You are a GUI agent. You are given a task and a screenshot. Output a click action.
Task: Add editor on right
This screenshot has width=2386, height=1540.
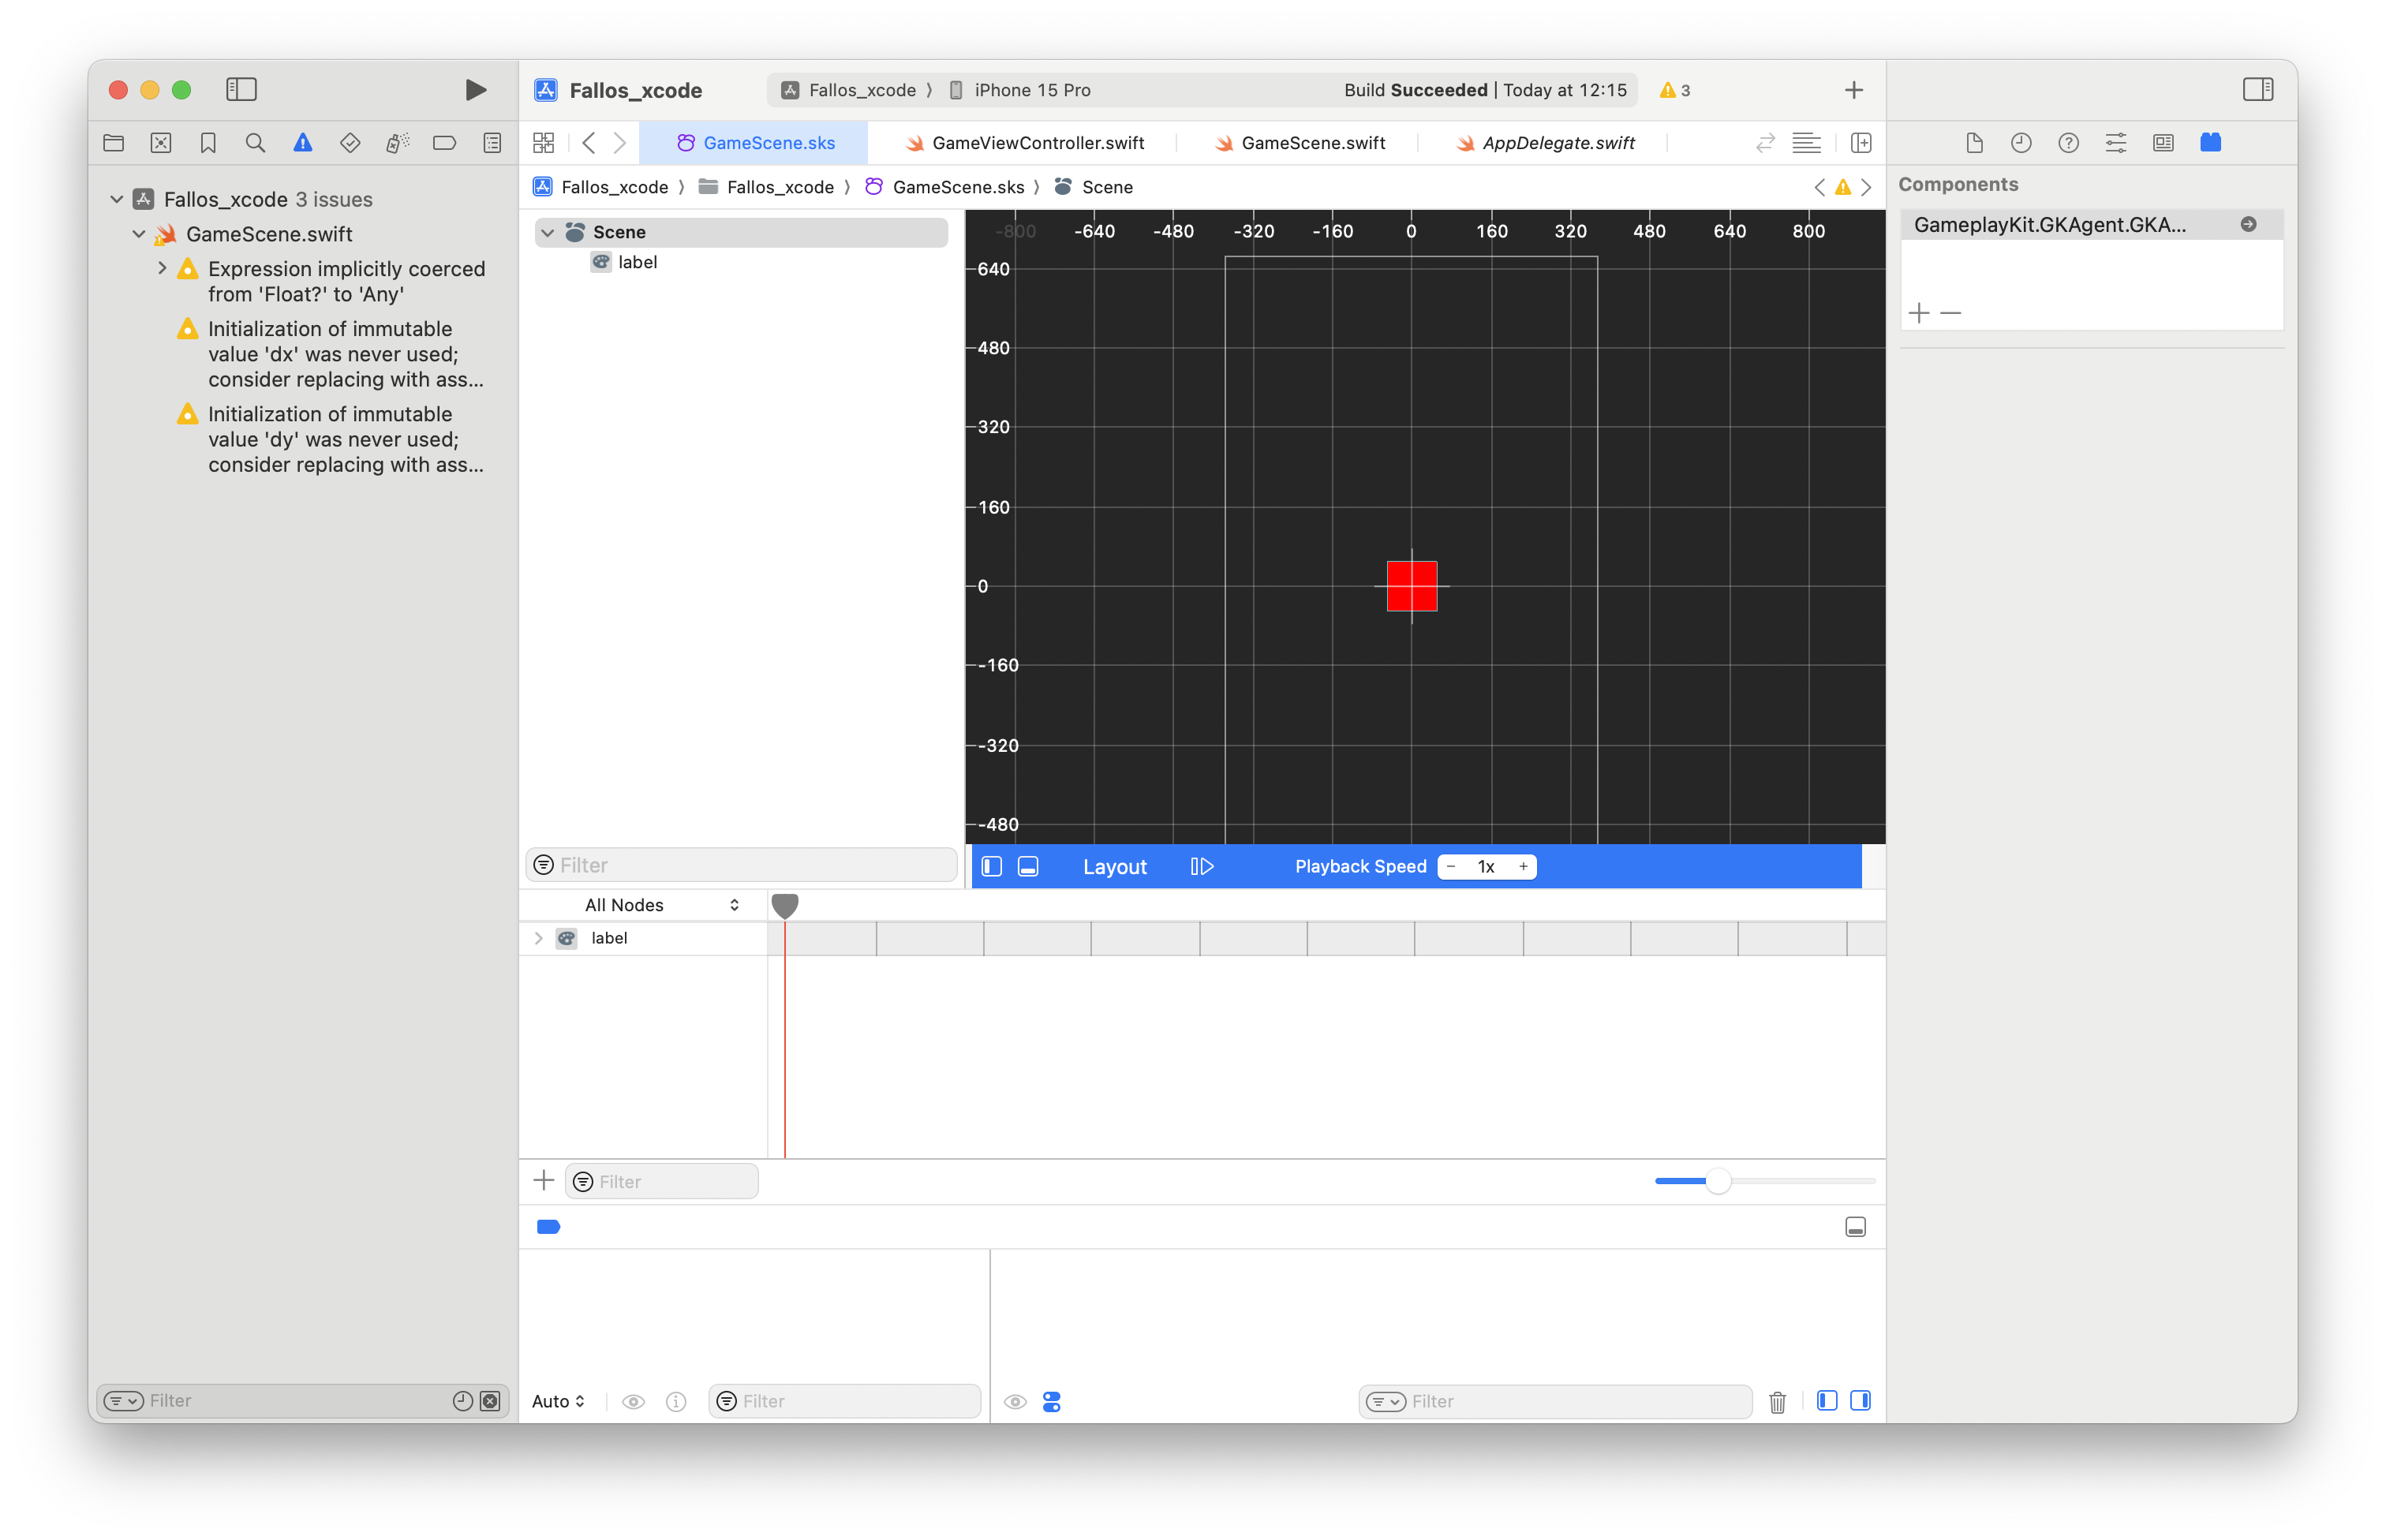1861,143
